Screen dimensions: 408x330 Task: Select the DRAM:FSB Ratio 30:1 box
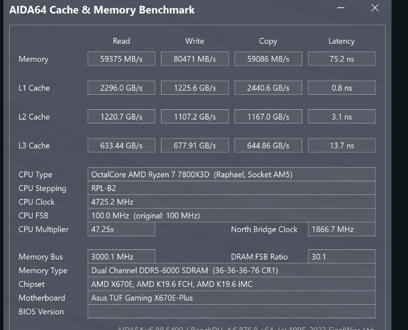point(342,257)
